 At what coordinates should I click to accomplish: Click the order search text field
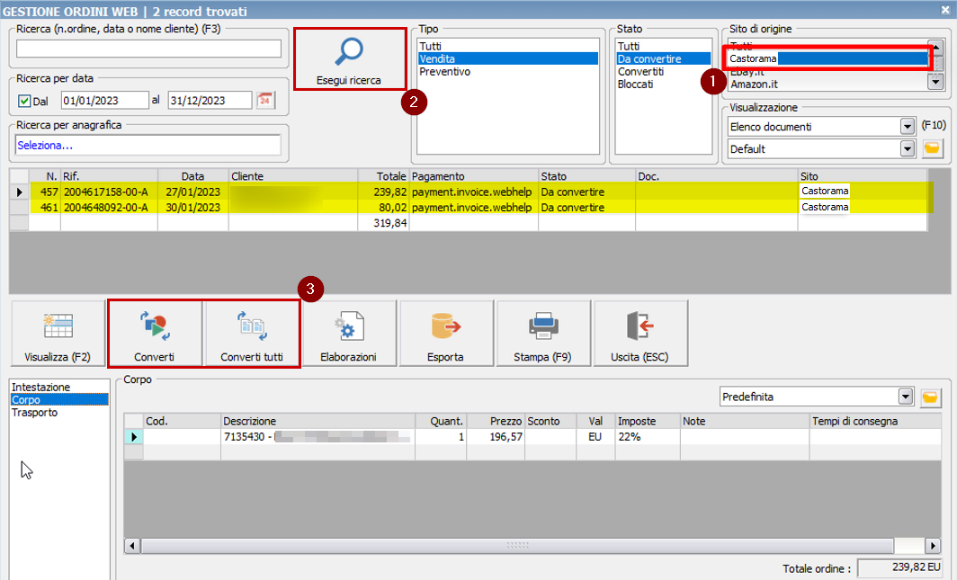coord(148,49)
